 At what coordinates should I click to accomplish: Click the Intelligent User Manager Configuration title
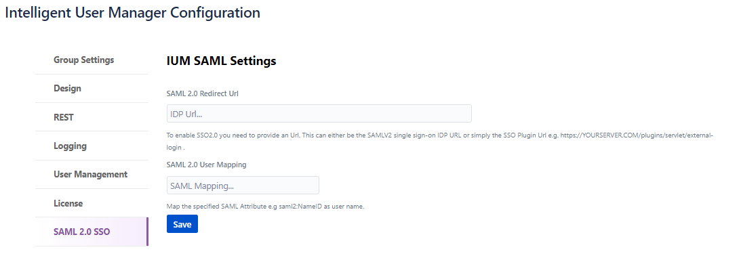pyautogui.click(x=132, y=12)
